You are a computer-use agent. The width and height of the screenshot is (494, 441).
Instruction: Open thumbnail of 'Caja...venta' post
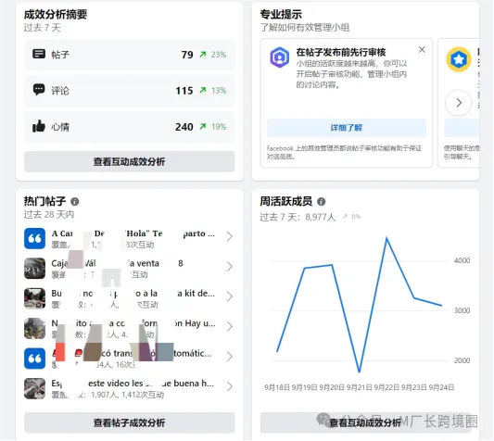(34, 269)
